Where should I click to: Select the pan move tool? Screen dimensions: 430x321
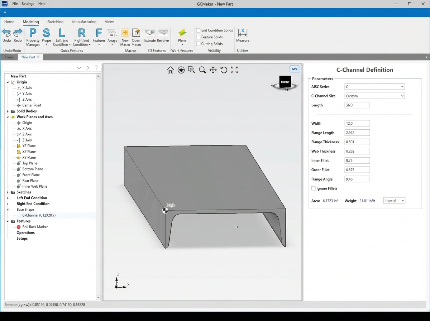click(213, 70)
